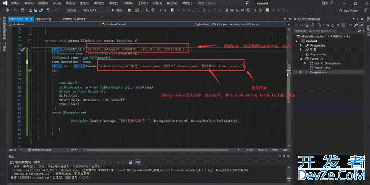
Task: Toggle auto-hide pin on the Output panel
Action: pos(284,156)
